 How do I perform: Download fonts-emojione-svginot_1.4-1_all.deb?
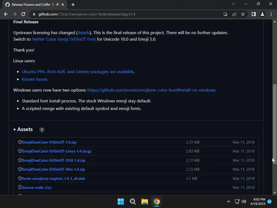pos(54,178)
